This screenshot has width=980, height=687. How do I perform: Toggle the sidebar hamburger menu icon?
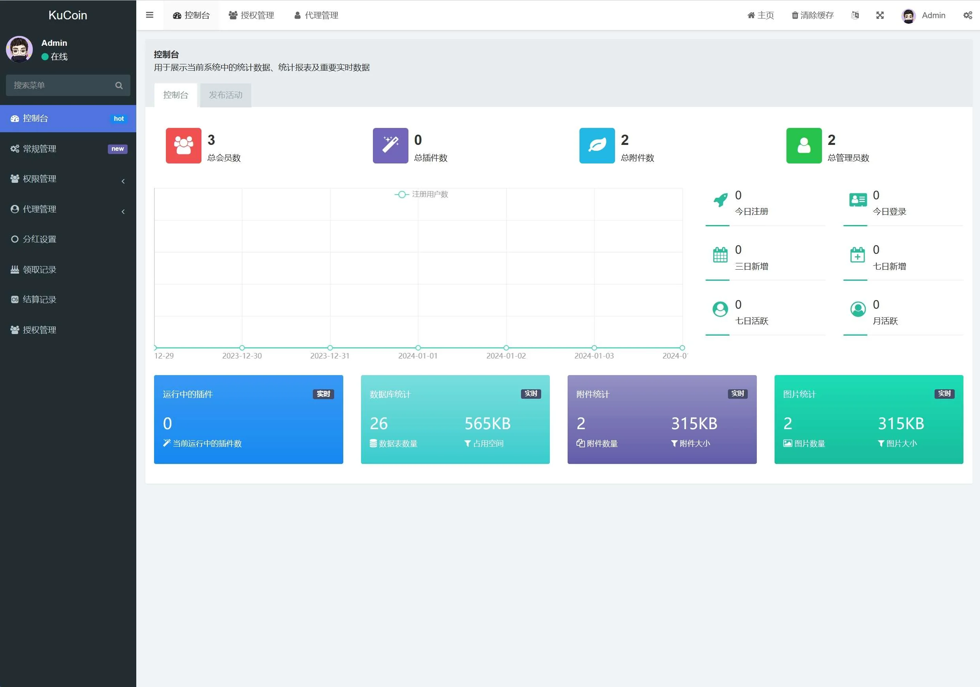pyautogui.click(x=149, y=15)
